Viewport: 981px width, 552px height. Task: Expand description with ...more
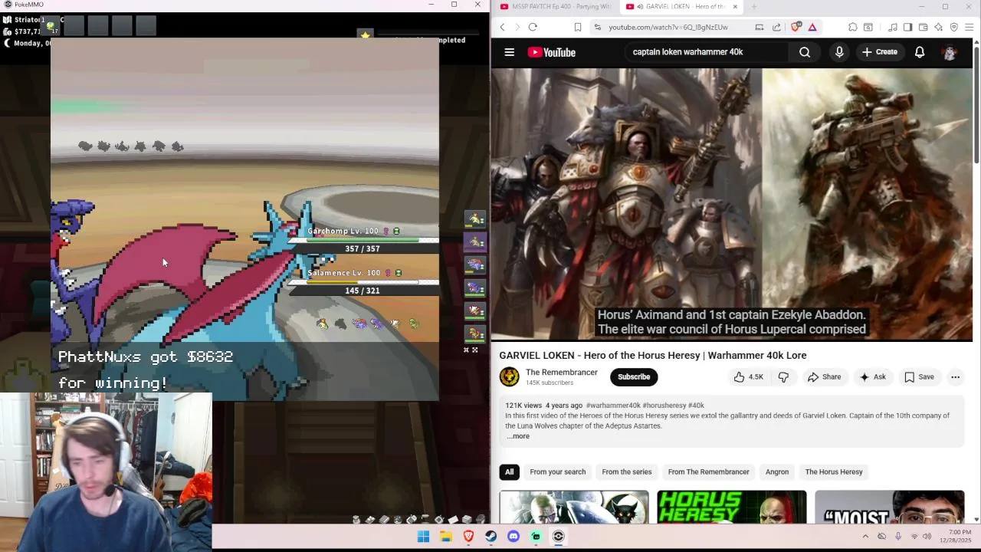click(x=518, y=436)
